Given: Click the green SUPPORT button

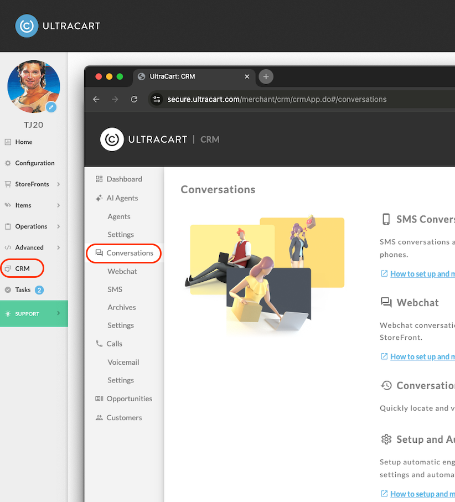Looking at the screenshot, I should (34, 313).
